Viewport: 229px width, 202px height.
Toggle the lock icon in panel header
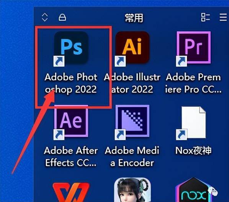pos(62,17)
